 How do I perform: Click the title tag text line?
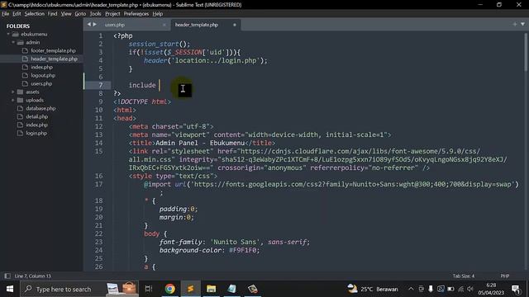click(202, 143)
